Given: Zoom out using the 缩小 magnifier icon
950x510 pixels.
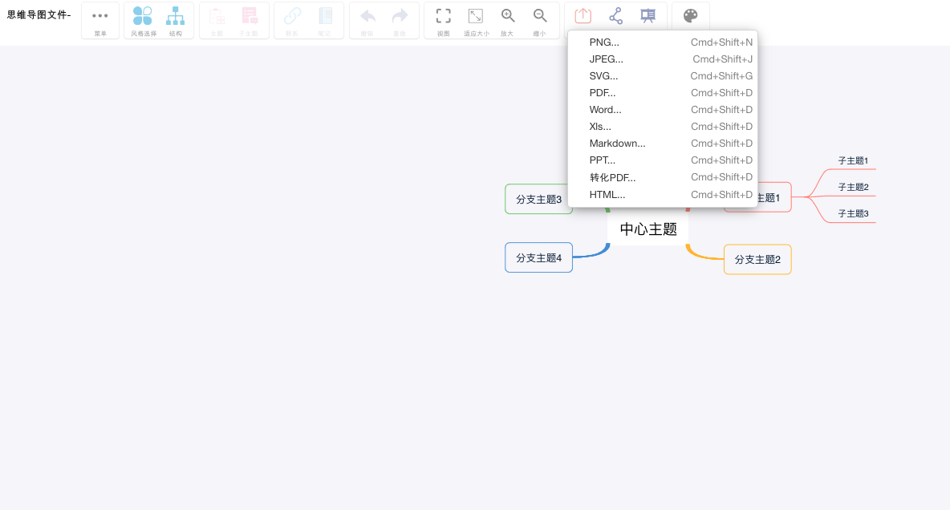Looking at the screenshot, I should [540, 14].
